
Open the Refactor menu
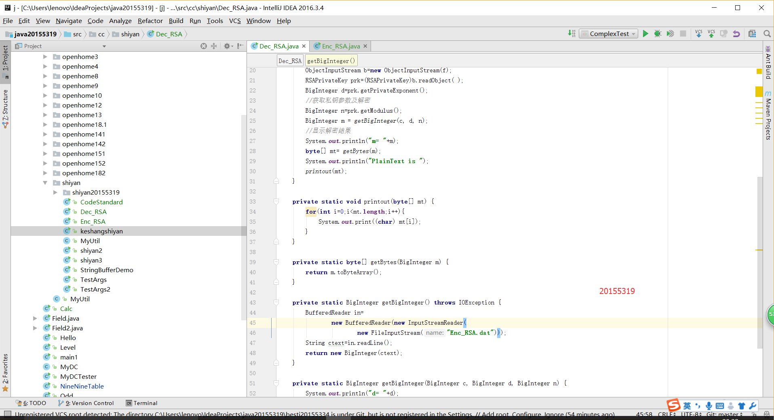tap(150, 21)
